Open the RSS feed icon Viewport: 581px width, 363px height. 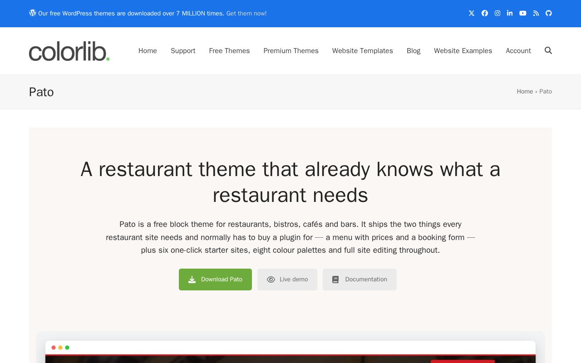coord(536,13)
